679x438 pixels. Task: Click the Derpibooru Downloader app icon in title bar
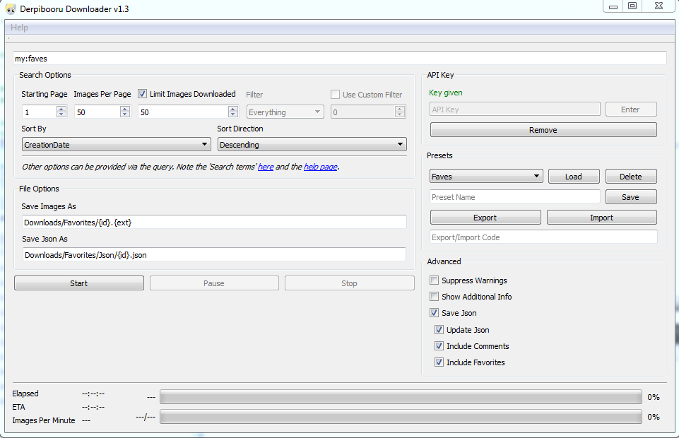pyautogui.click(x=11, y=8)
